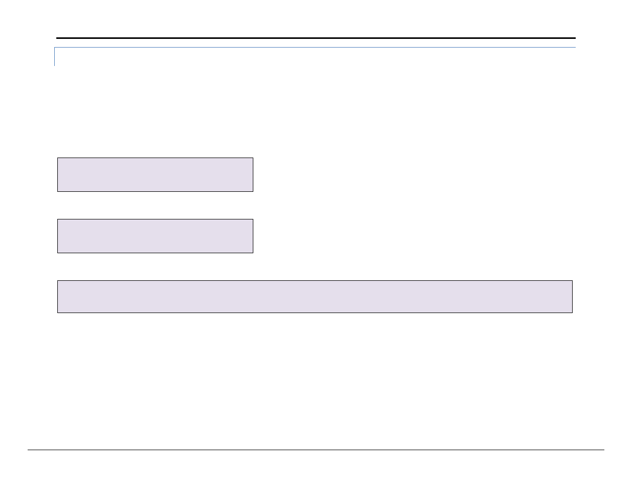Click the upper small lavender box
Viewport: 632px width, 488px height.
tap(155, 174)
